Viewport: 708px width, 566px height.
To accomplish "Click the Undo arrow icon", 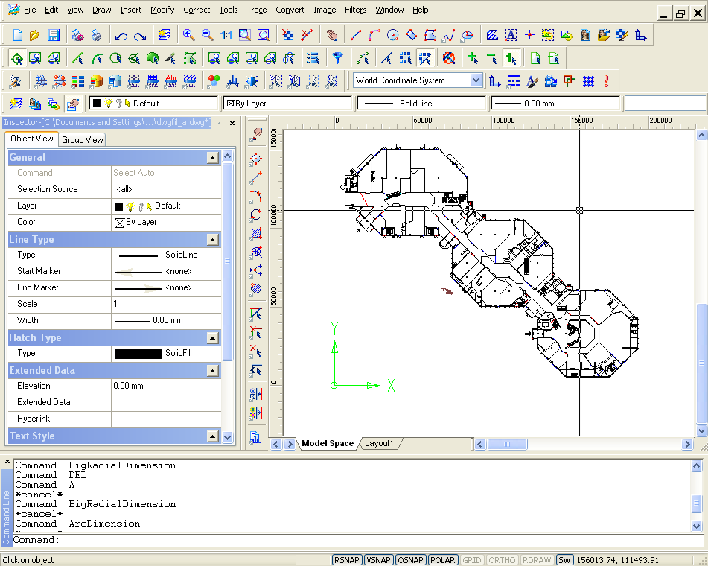I will [121, 35].
